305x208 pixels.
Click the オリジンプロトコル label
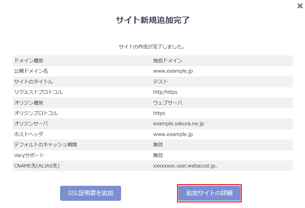(36, 113)
